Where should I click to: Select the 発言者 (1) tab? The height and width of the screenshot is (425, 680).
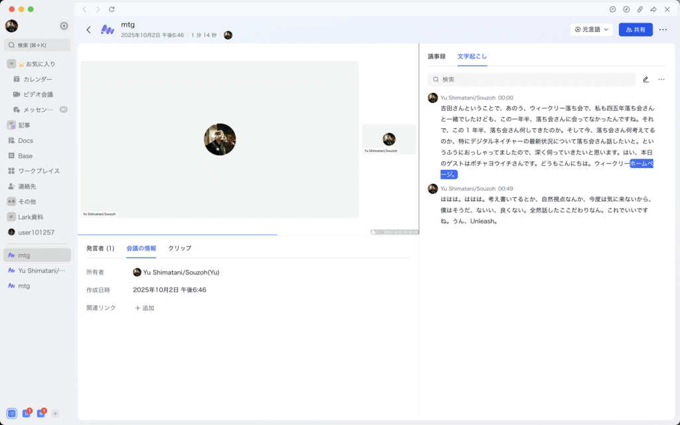pos(100,248)
